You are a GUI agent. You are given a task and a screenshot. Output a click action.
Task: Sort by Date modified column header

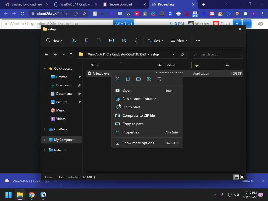pos(172,65)
